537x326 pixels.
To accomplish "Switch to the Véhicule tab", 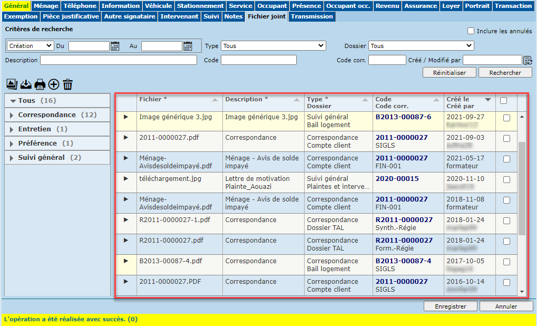I will 159,6.
